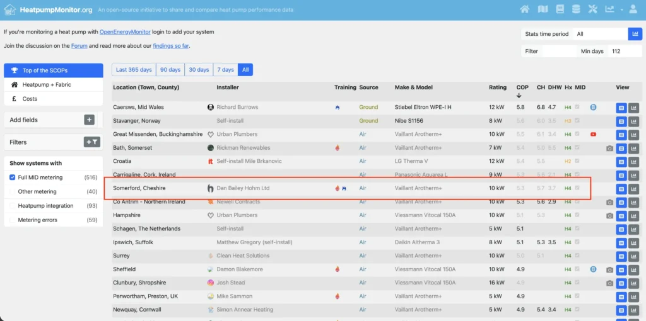Viewport: 646px width, 321px height.
Task: Follow the OpenEnergyMonitor link
Action: click(x=125, y=31)
